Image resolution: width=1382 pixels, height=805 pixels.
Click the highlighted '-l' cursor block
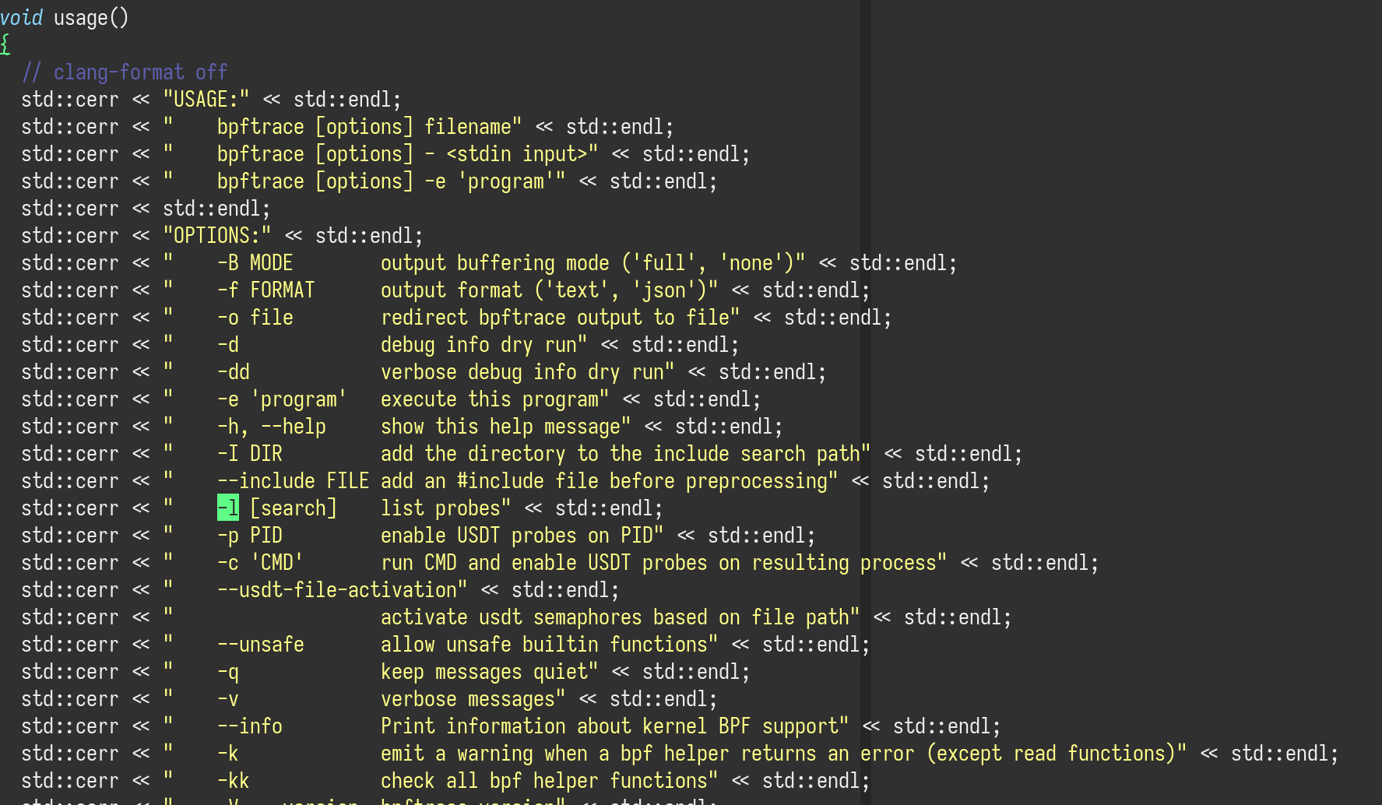[x=227, y=508]
